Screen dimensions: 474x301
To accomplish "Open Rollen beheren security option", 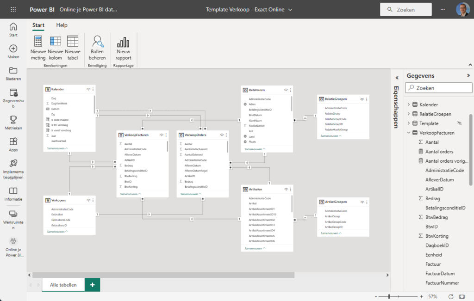I will (97, 48).
